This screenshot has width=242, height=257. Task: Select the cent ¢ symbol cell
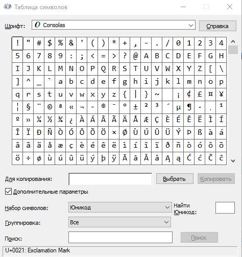point(189,95)
